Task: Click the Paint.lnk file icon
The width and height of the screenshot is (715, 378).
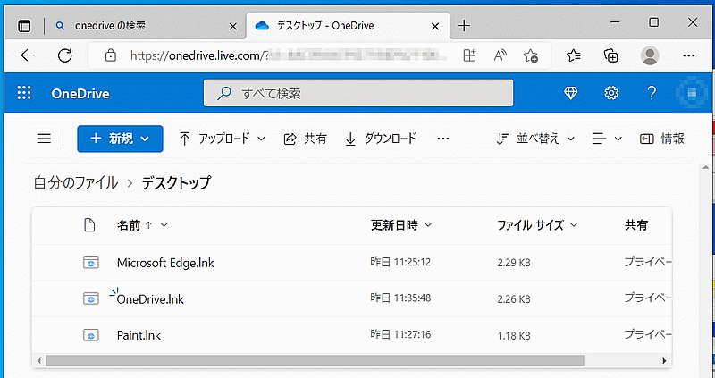Action: point(91,335)
